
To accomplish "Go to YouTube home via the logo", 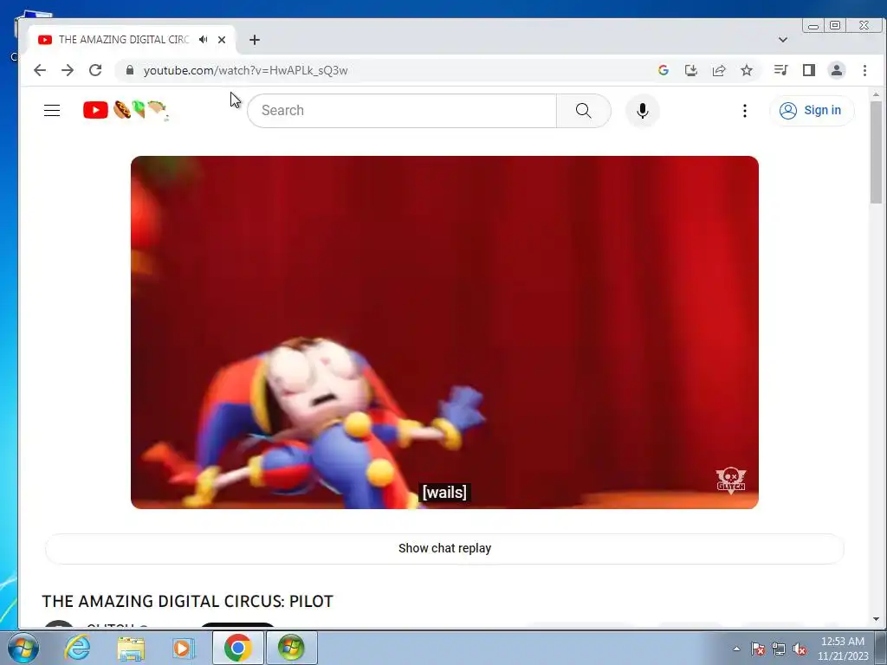I will (126, 110).
